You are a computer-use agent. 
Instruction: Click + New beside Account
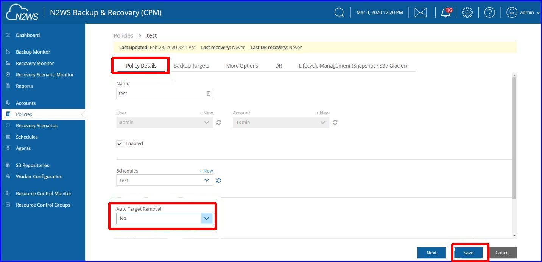pos(322,113)
